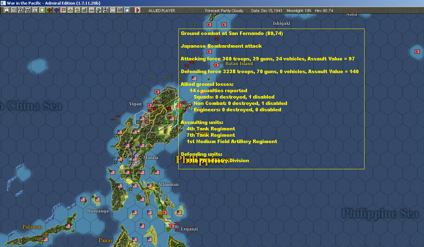Click the ALLIED PLAYER status text
424x247 pixels.
pos(162,11)
